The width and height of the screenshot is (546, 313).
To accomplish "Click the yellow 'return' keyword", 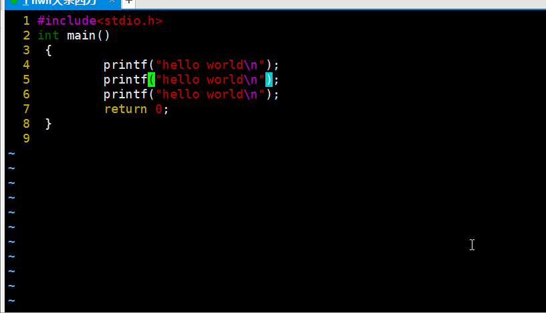I will pyautogui.click(x=126, y=109).
